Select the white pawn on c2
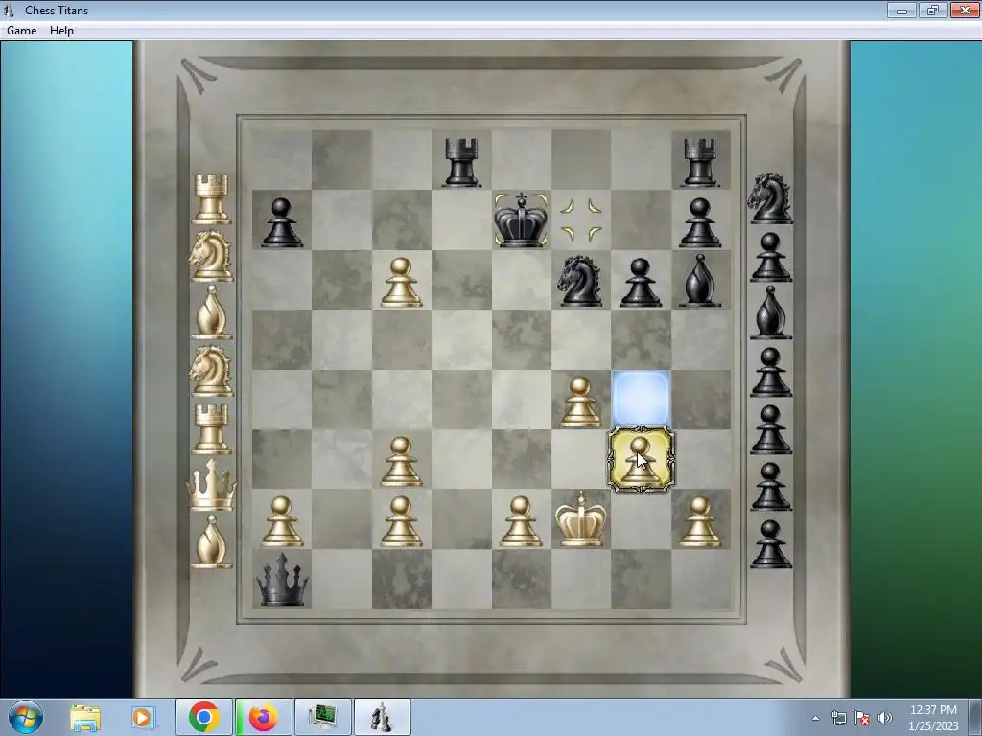This screenshot has height=736, width=982. point(401,521)
